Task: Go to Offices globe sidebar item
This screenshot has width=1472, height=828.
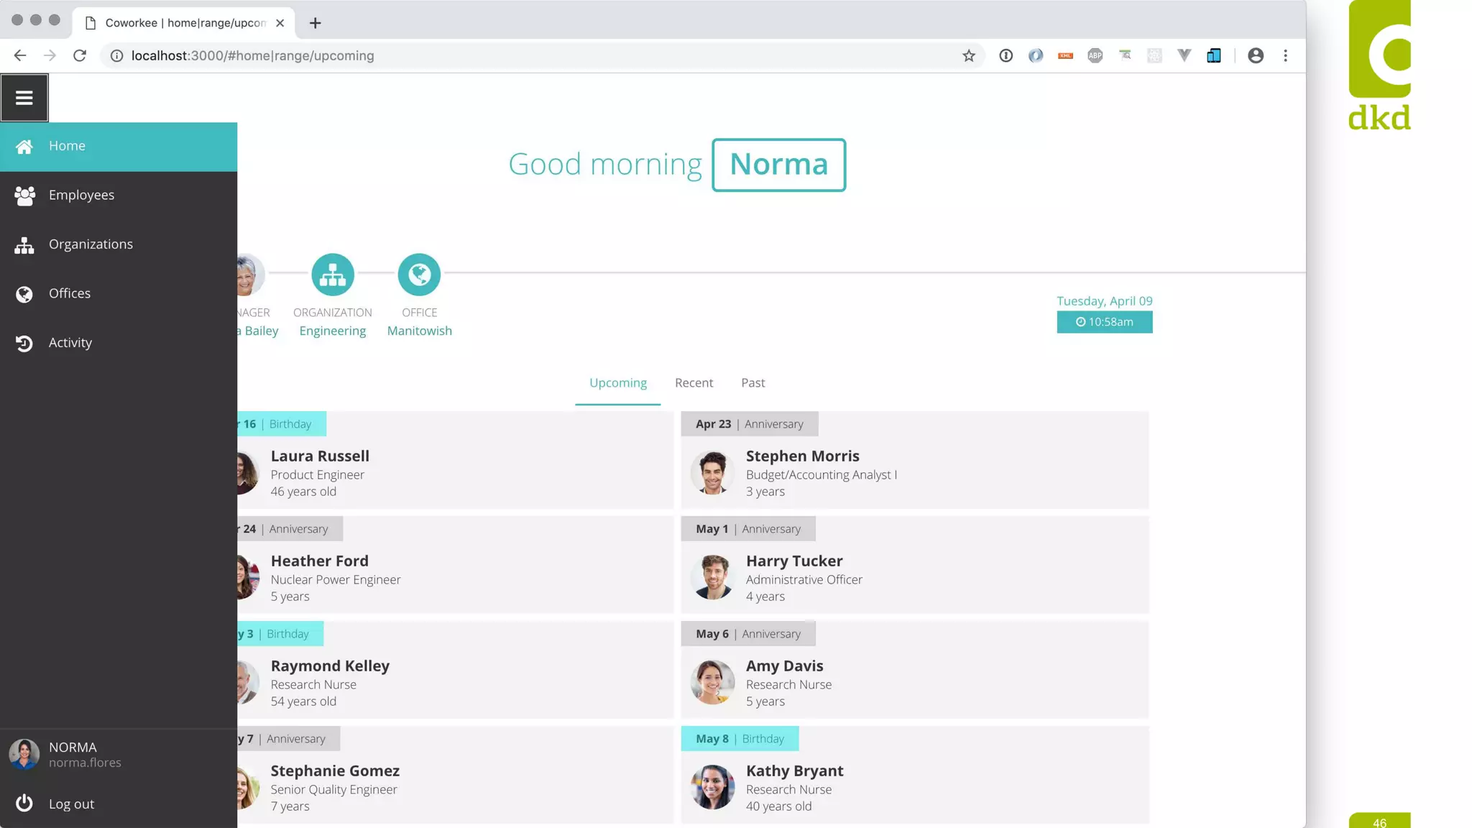Action: 24,294
